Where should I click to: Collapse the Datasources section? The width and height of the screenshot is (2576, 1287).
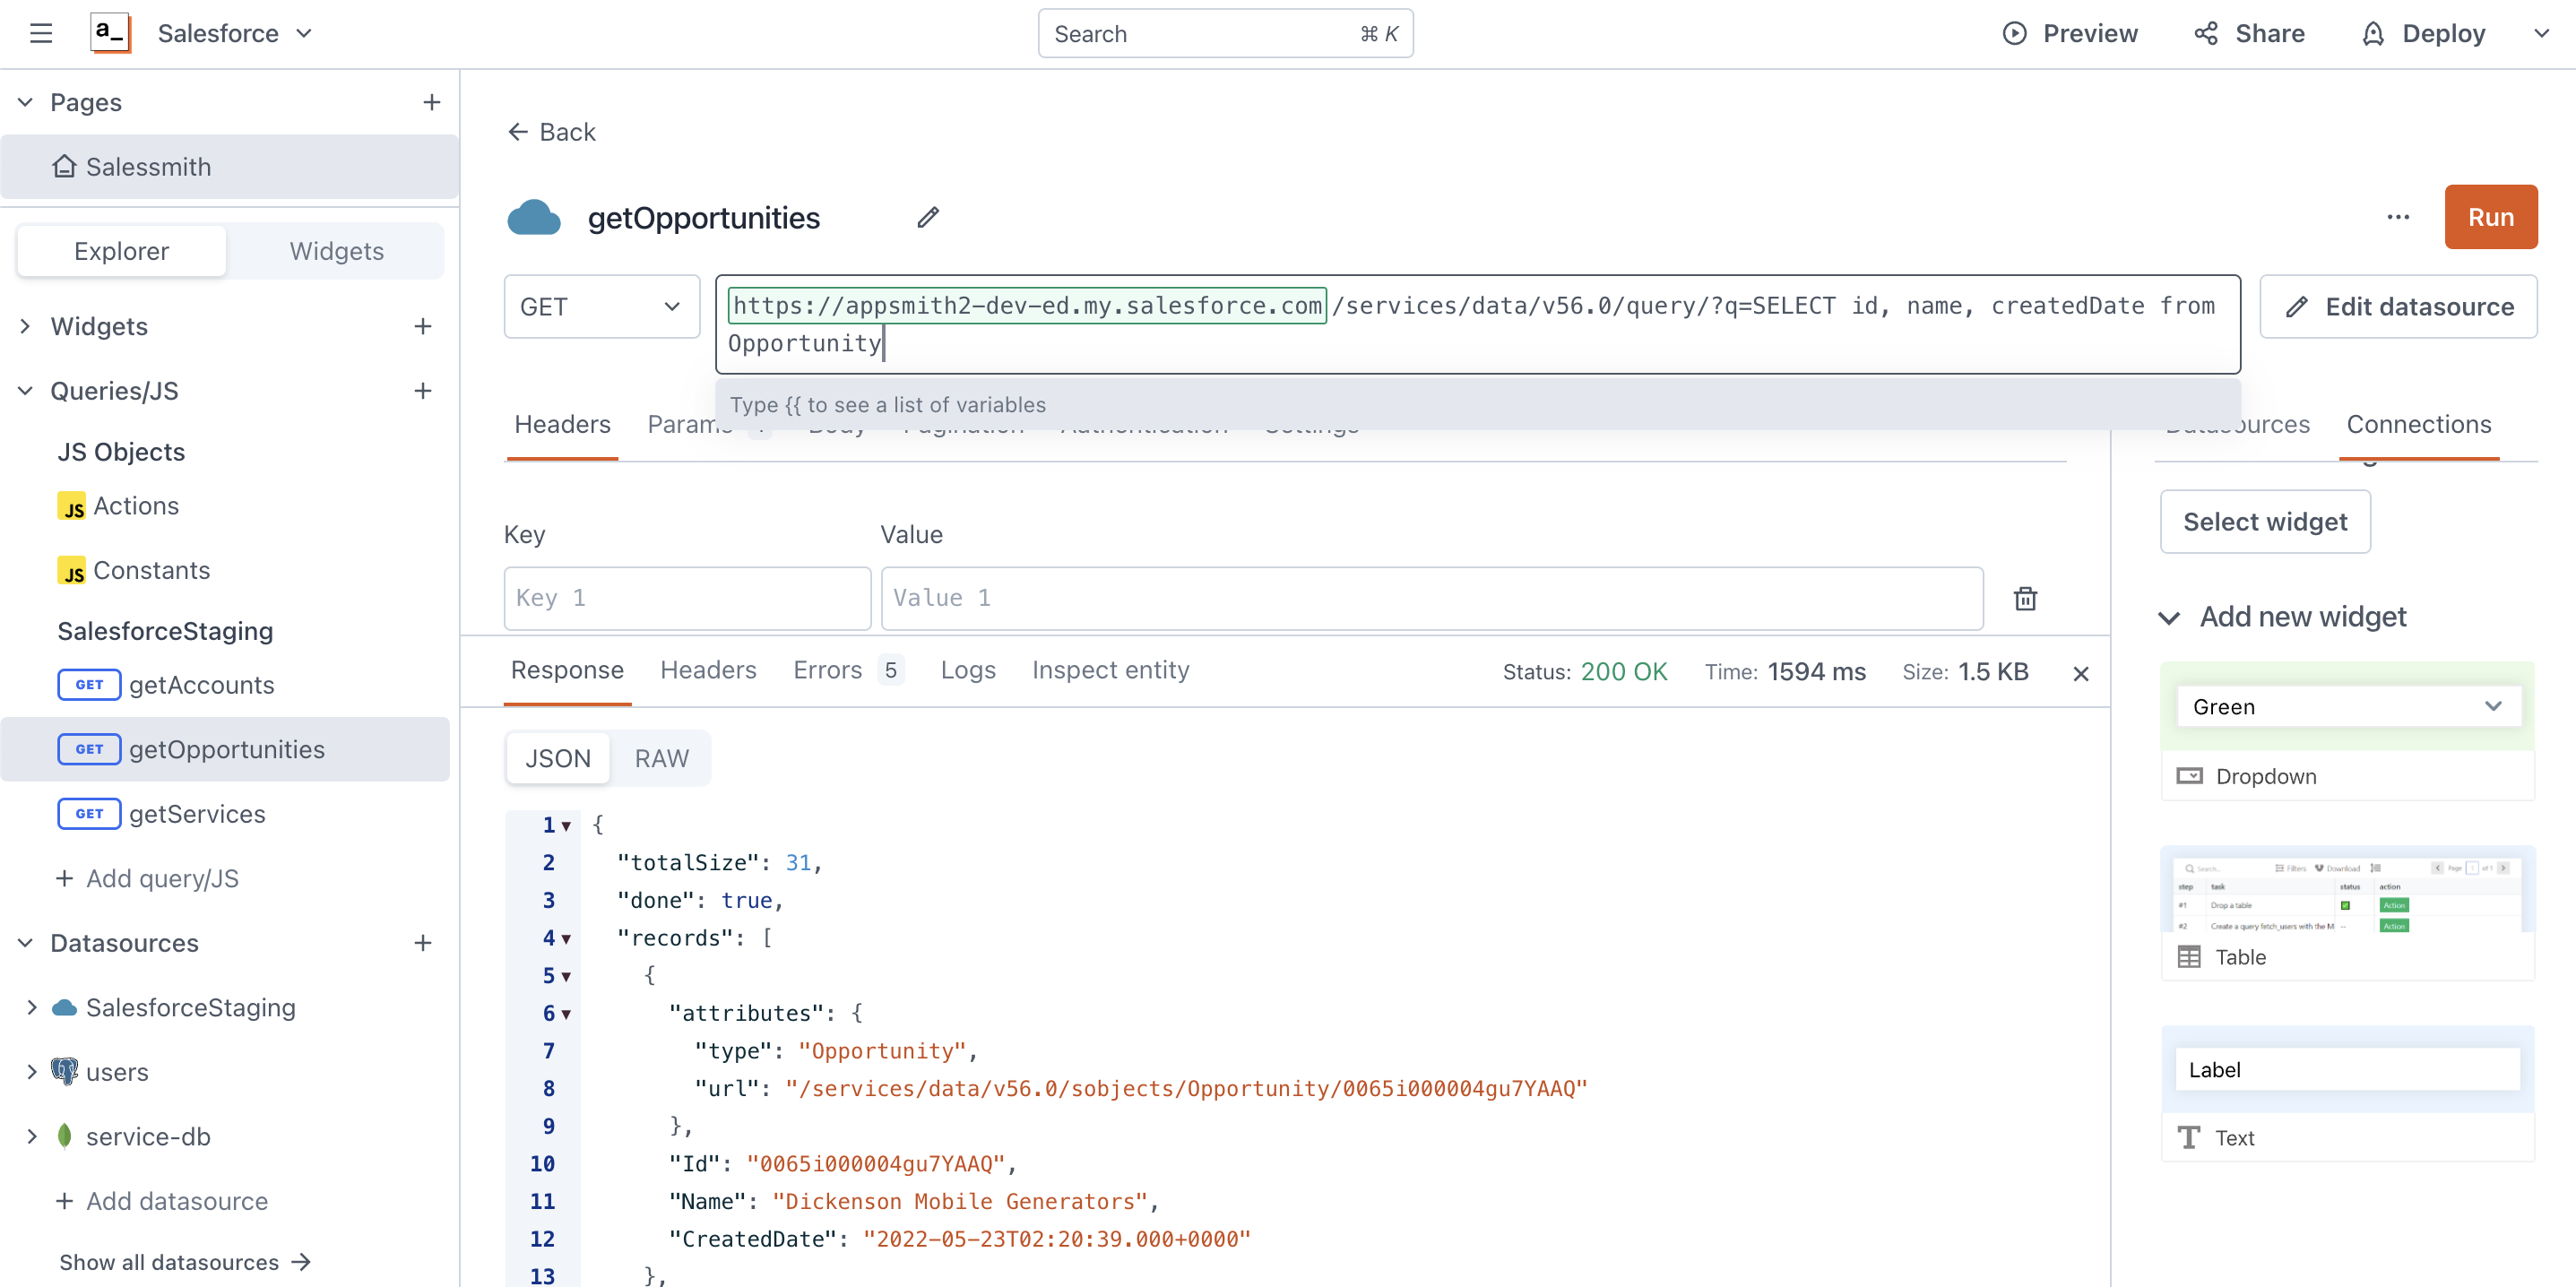(24, 942)
